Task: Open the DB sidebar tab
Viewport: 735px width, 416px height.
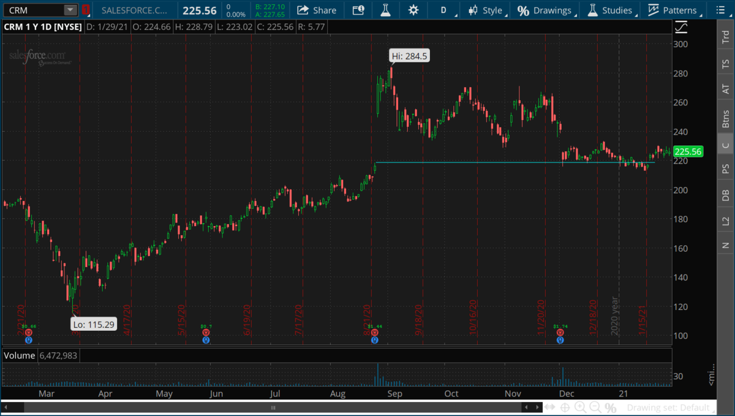Action: click(x=726, y=195)
